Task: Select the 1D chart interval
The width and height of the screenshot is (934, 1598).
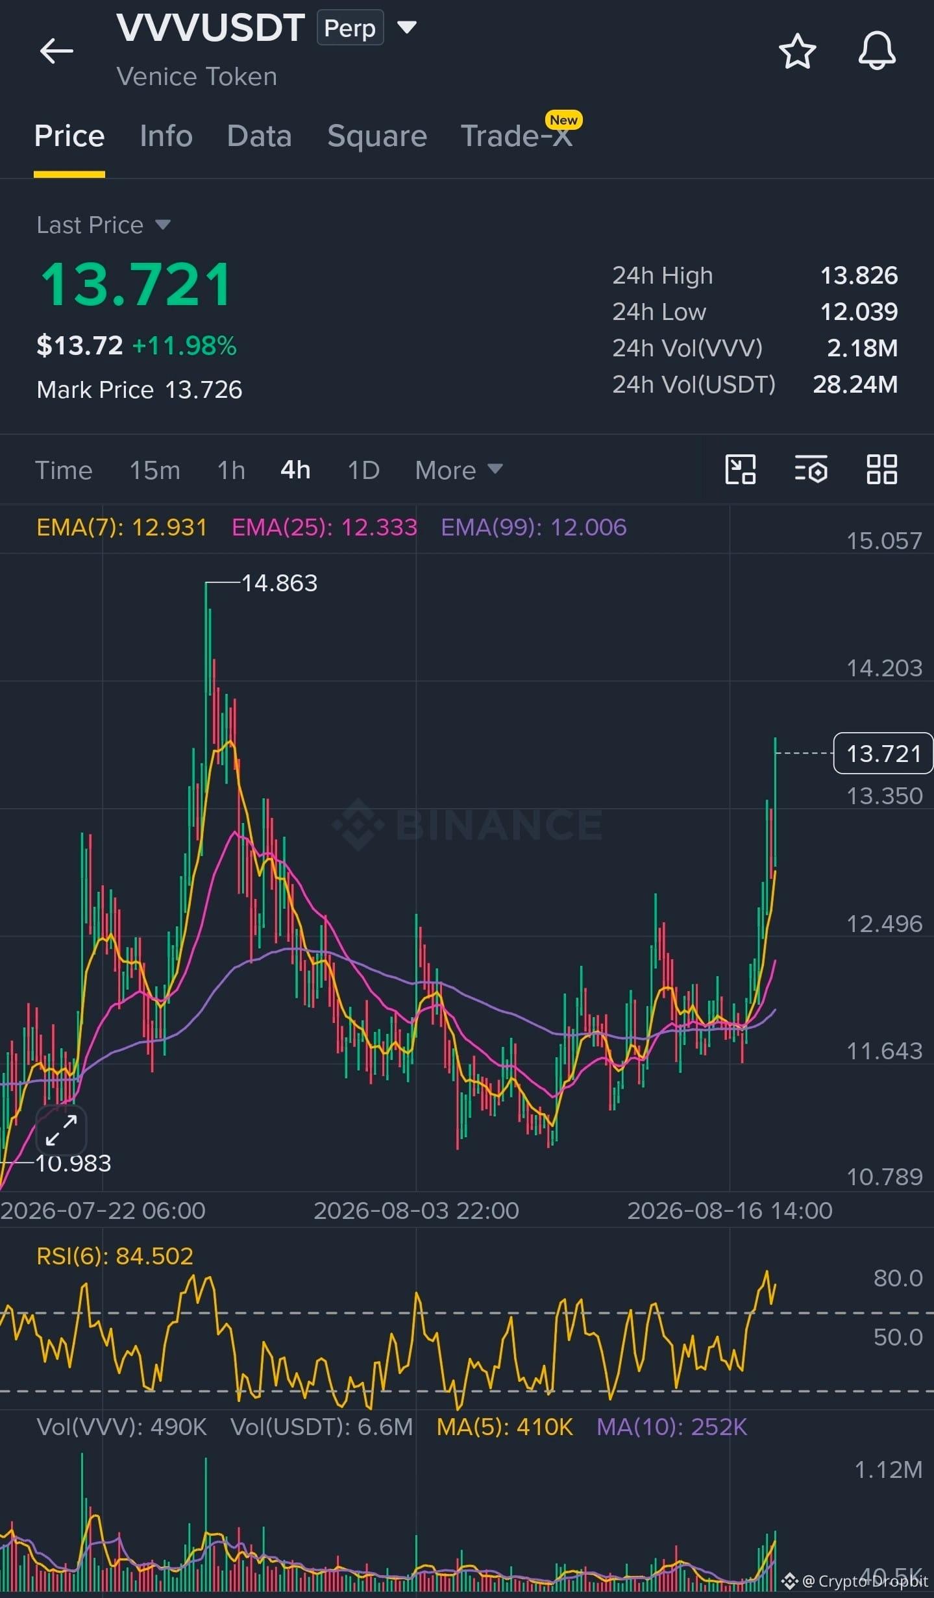Action: [363, 470]
